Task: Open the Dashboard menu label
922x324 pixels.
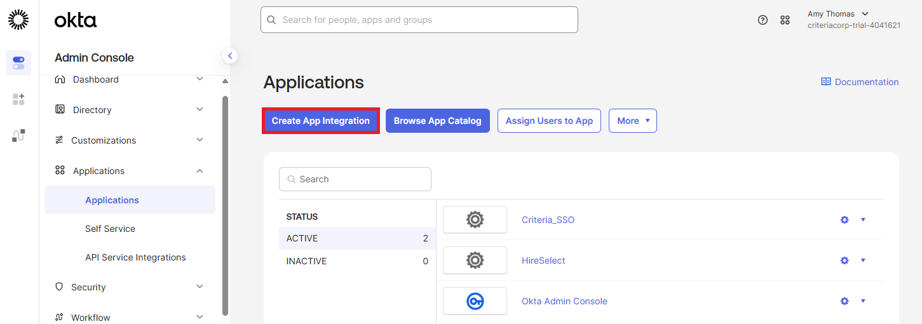Action: [x=96, y=79]
